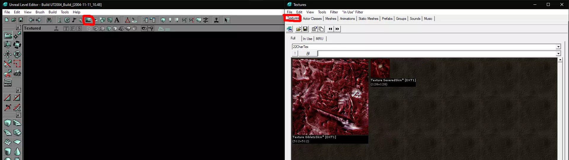Toggle realtime preview in viewport toolbar
This screenshot has width=569, height=160.
pos(56,28)
